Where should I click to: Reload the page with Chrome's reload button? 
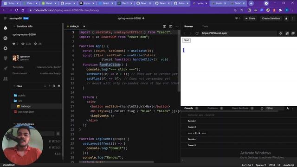[17, 10]
